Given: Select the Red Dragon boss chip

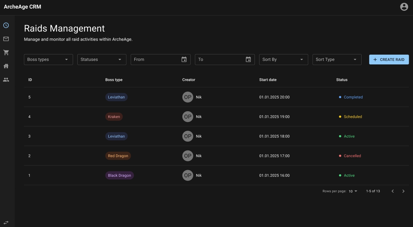Looking at the screenshot, I should coord(118,156).
